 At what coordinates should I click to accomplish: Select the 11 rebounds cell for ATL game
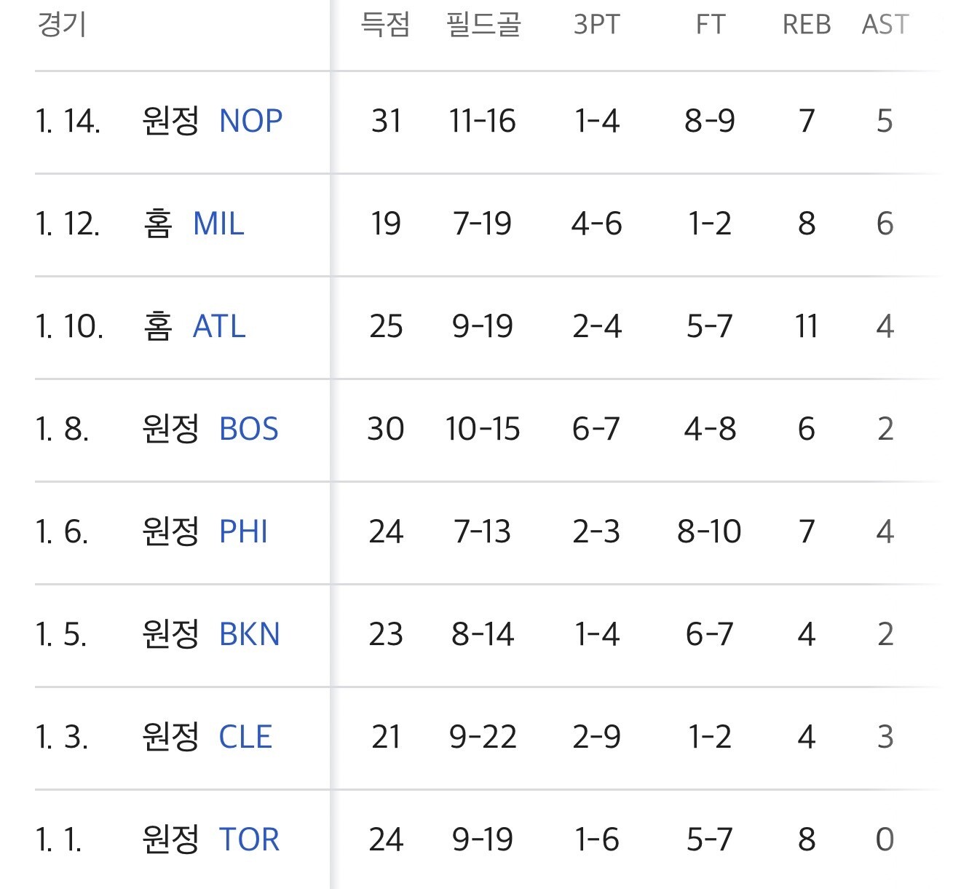pos(806,326)
